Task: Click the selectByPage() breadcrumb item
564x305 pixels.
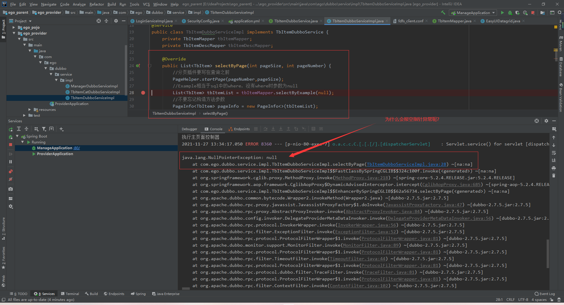Action: (215, 113)
